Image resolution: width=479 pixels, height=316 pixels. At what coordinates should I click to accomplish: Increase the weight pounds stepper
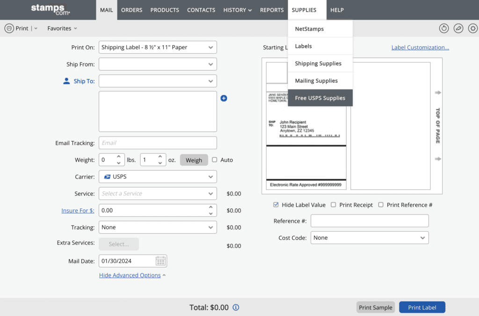pos(119,157)
